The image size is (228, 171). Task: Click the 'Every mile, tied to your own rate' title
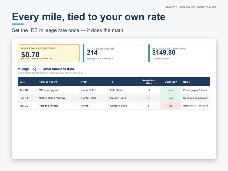coord(89,17)
